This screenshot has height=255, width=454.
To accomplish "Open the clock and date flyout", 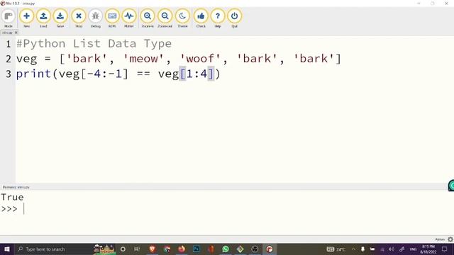I will pyautogui.click(x=428, y=249).
